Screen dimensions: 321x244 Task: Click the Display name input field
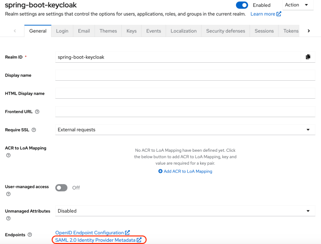coord(183,75)
